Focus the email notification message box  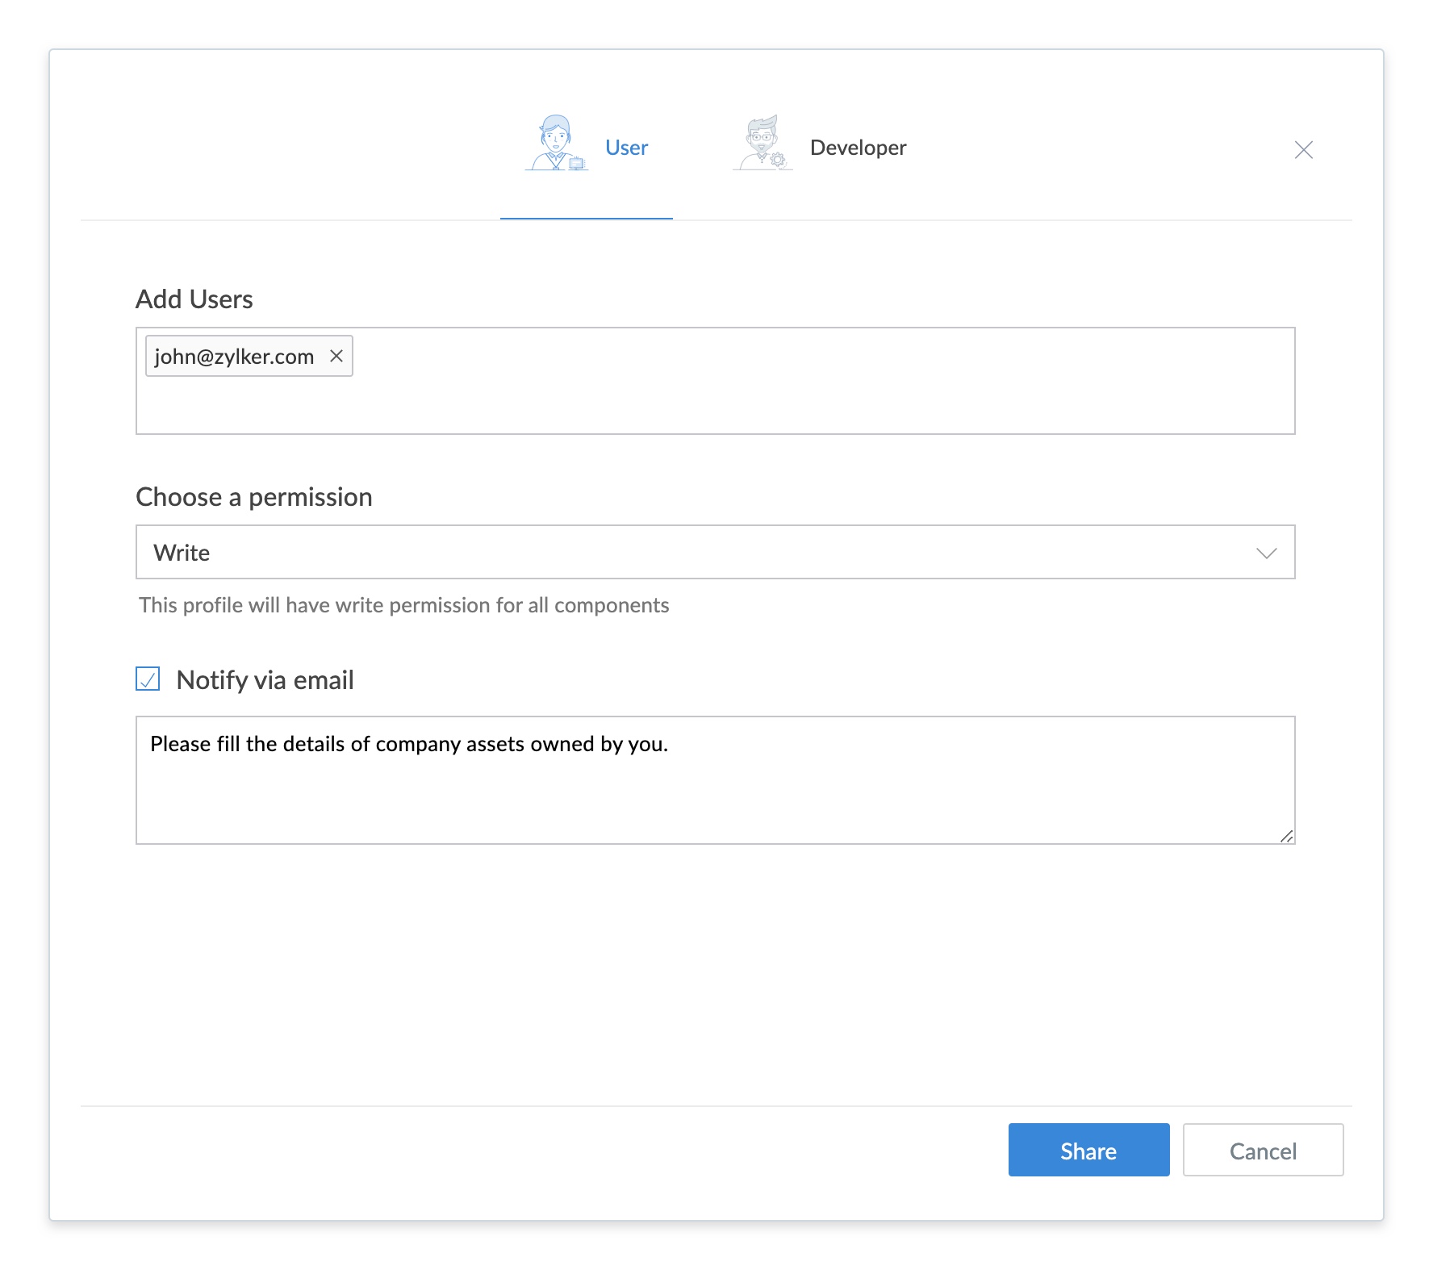[714, 795]
